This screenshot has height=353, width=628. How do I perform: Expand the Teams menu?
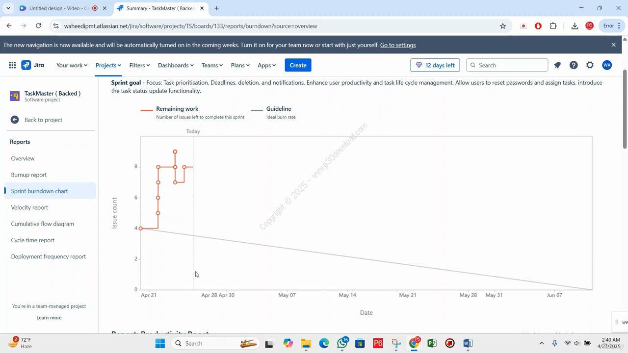click(212, 65)
